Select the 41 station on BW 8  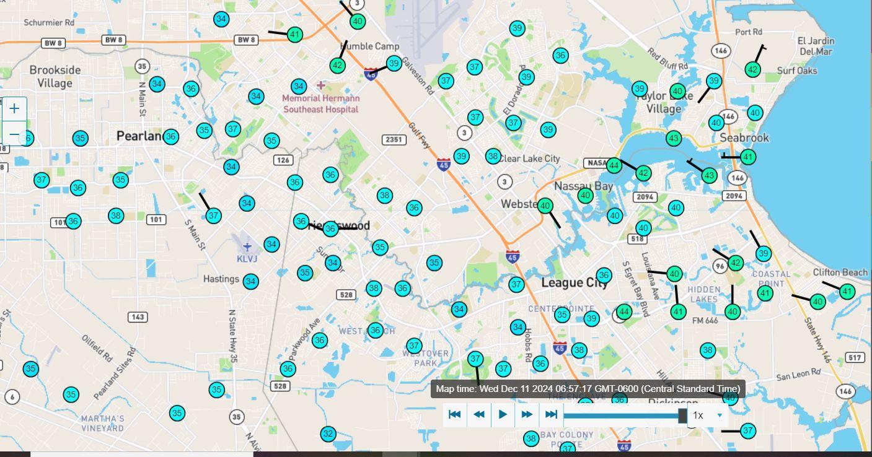[295, 35]
